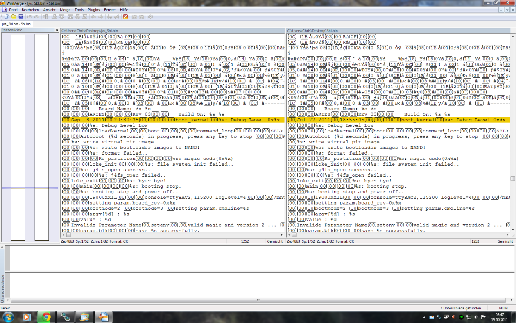
Task: Show hidden system tray icons
Action: (x=424, y=317)
